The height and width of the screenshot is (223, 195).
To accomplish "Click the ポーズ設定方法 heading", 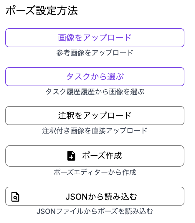I will coord(42,11).
